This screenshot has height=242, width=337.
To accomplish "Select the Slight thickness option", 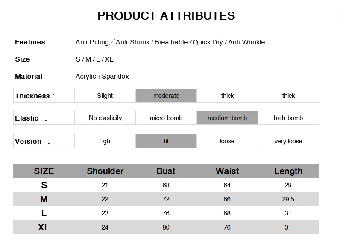I will tap(105, 95).
